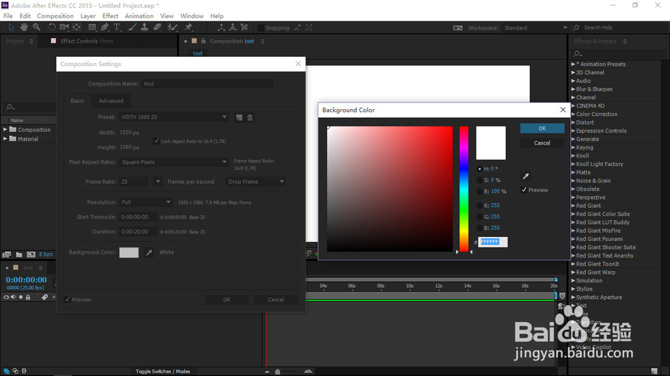Pick a color in the saturation-brightness field
This screenshot has width=670, height=376.
(390, 189)
